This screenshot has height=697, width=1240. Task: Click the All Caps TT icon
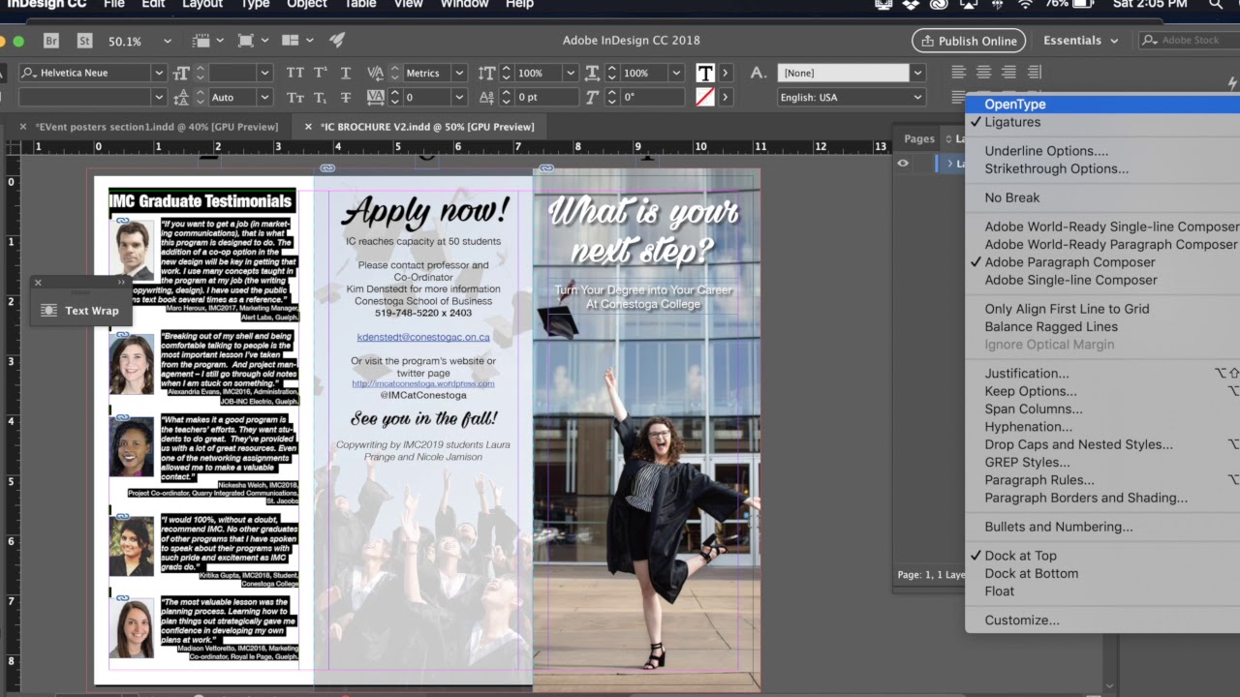(294, 73)
